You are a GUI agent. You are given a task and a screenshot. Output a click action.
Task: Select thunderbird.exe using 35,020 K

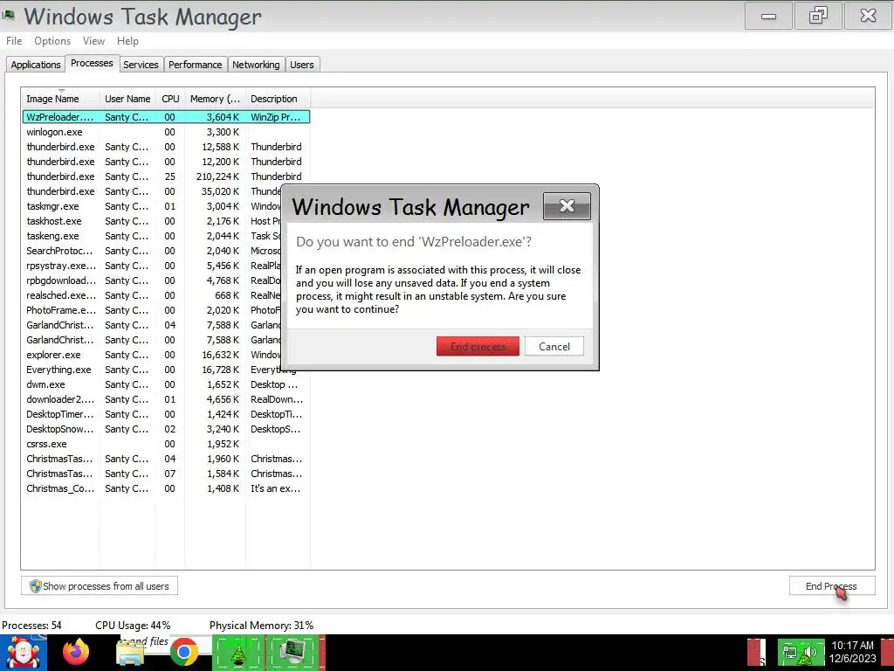click(152, 191)
